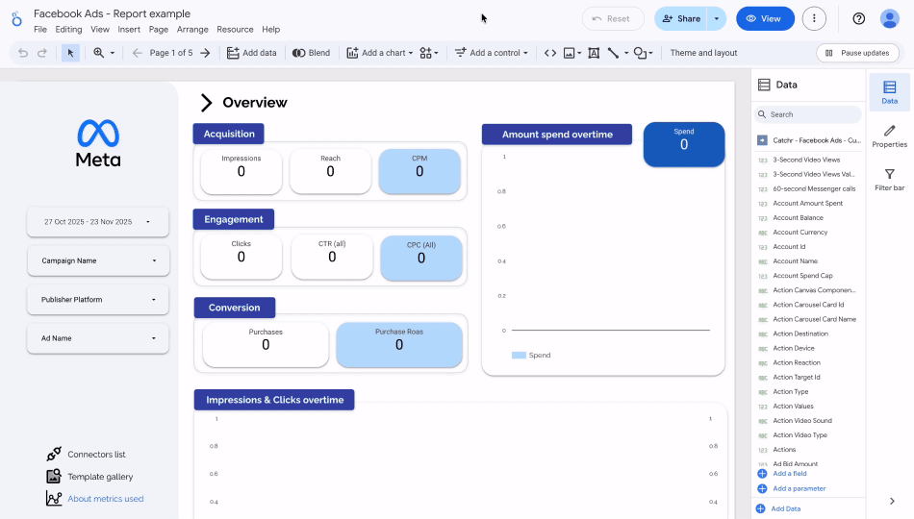This screenshot has width=914, height=519.
Task: Click the Redo arrow icon
Action: [42, 53]
